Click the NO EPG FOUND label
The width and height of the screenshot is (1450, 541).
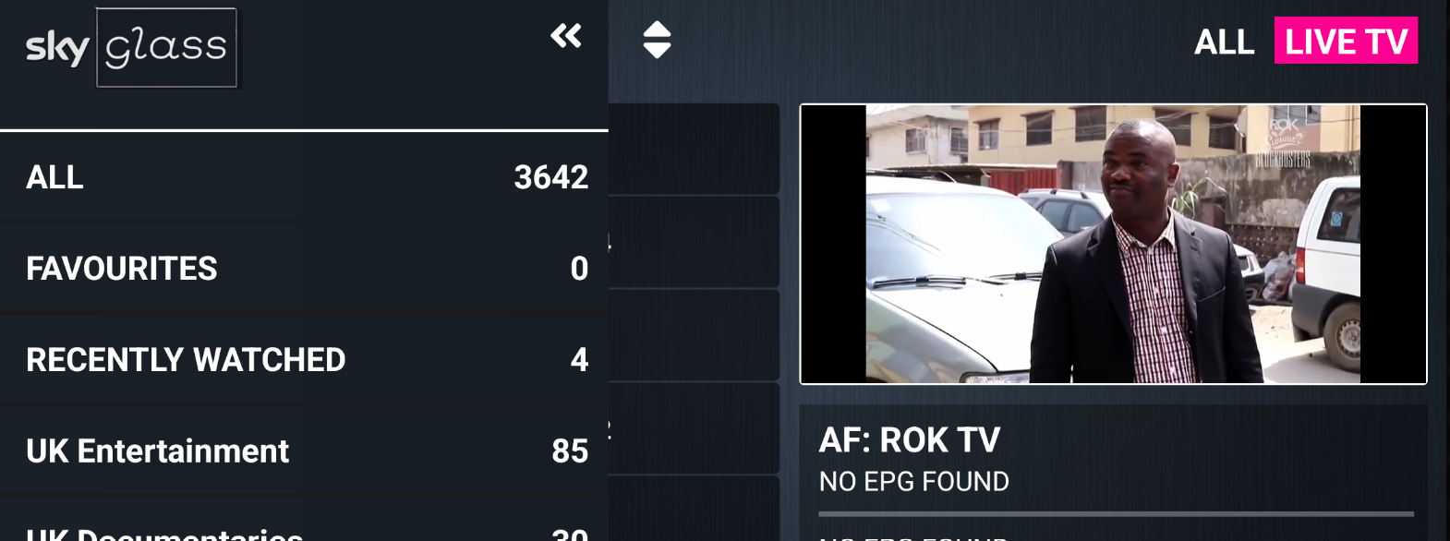point(914,481)
